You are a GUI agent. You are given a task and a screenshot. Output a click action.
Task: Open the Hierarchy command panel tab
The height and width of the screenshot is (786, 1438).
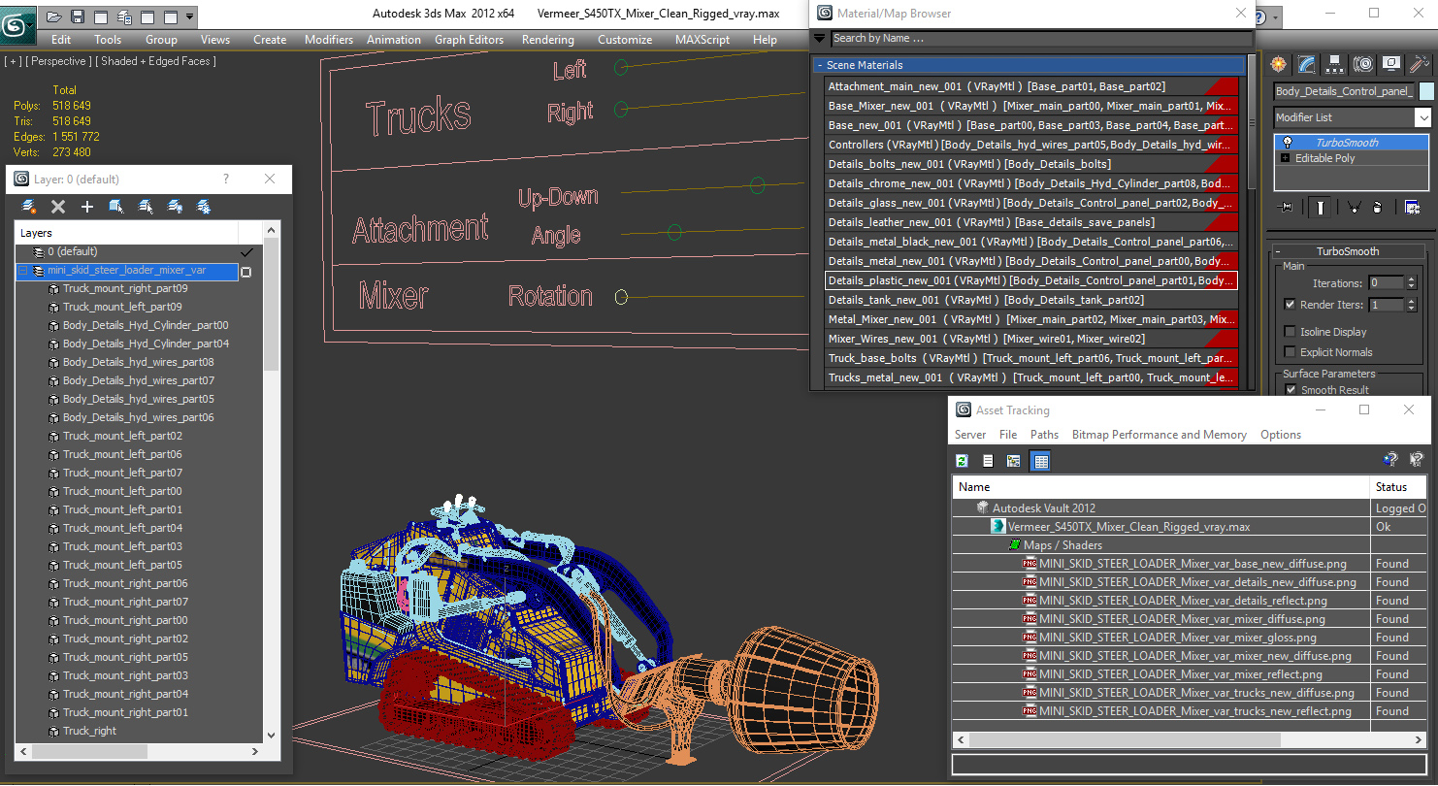1335,64
